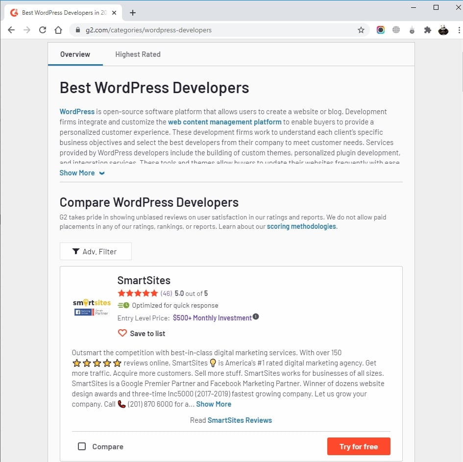Click the address bar URL field
Viewport: 463px width, 462px height.
(x=219, y=30)
